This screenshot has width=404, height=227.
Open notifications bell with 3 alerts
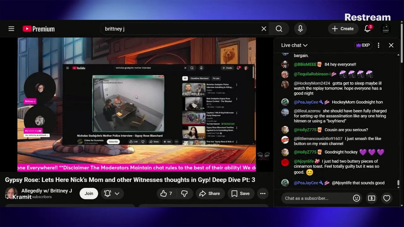[368, 29]
